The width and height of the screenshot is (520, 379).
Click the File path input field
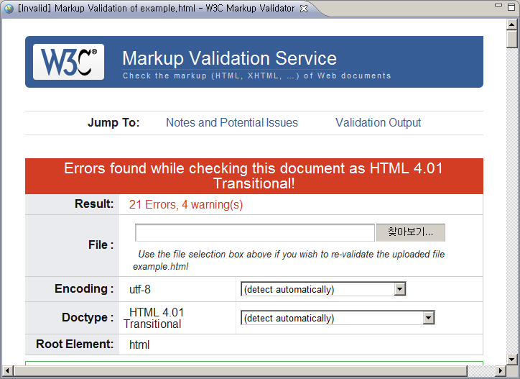254,232
